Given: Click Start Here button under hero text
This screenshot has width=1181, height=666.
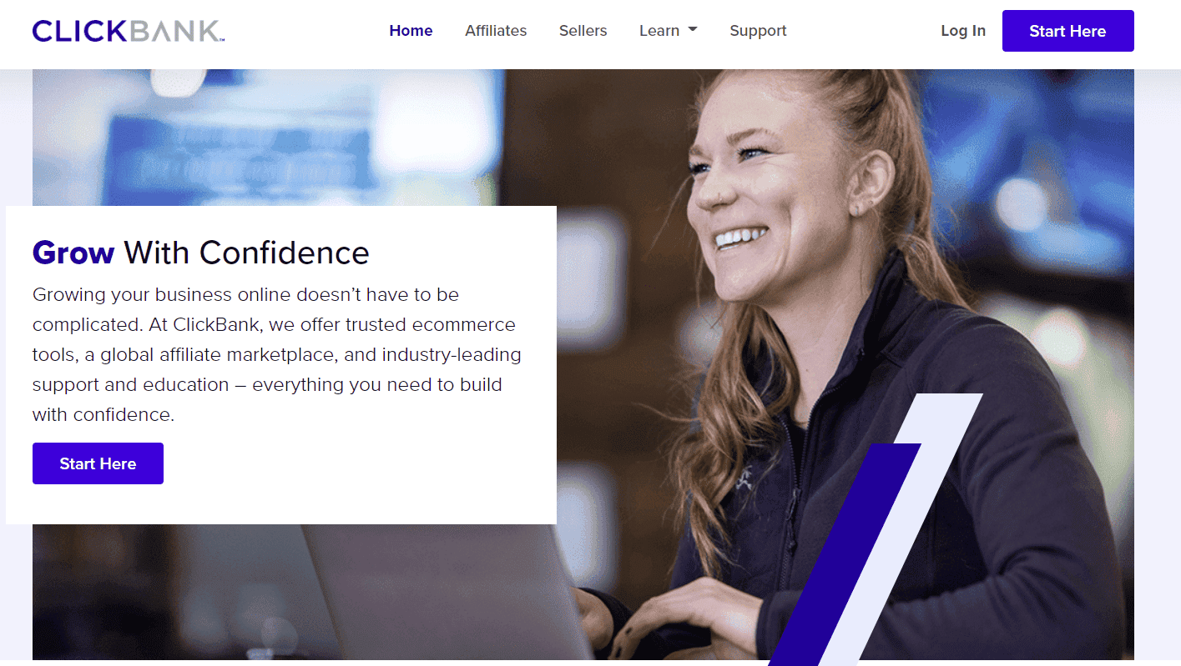Looking at the screenshot, I should 98,463.
